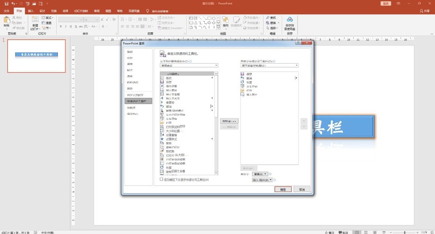Viewport: 435px width, 234px height.
Task: Select 格式刷 in the command list
Action: pos(187,151)
